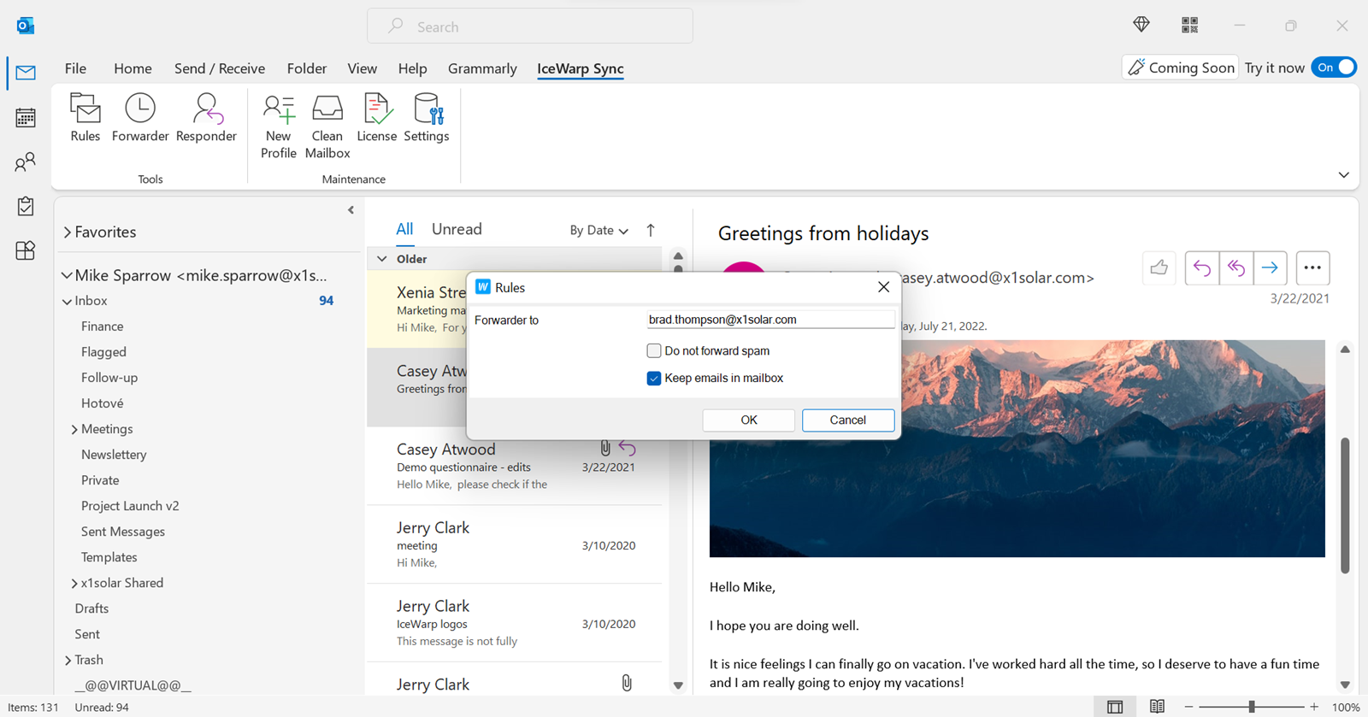
Task: Click the Outlook app logo
Action: pos(26,26)
